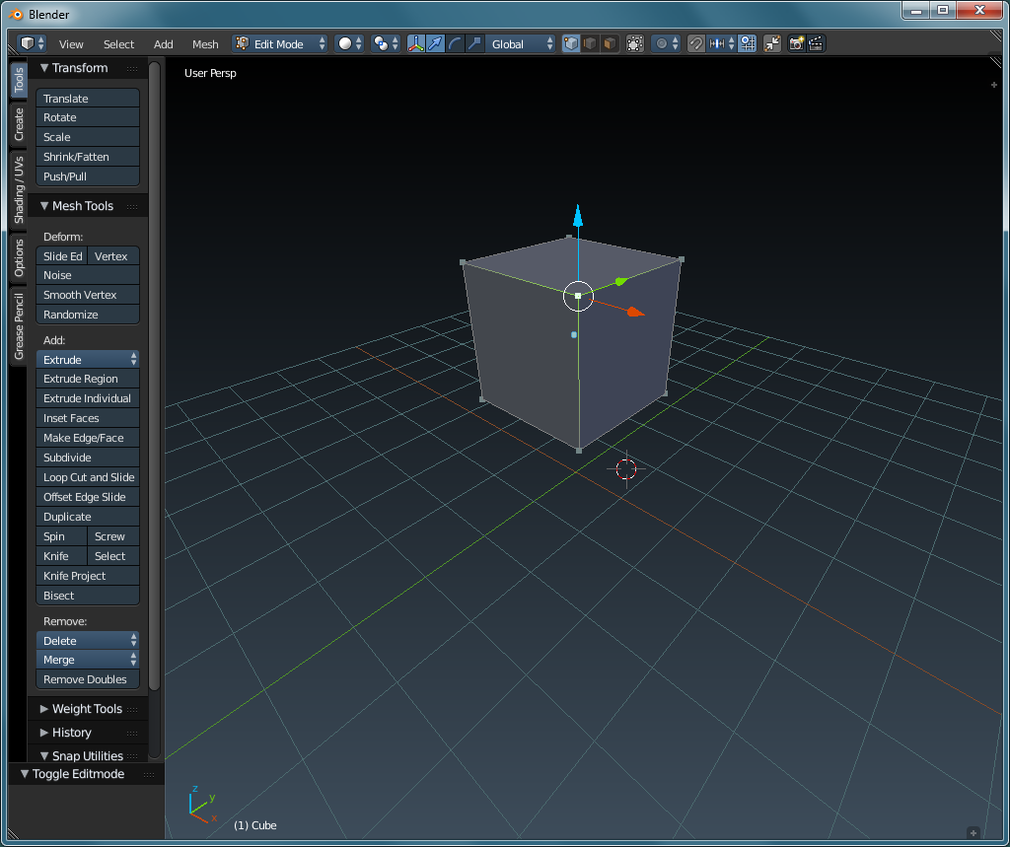
Task: Click the XYZ axis mini indicator
Action: (202, 804)
